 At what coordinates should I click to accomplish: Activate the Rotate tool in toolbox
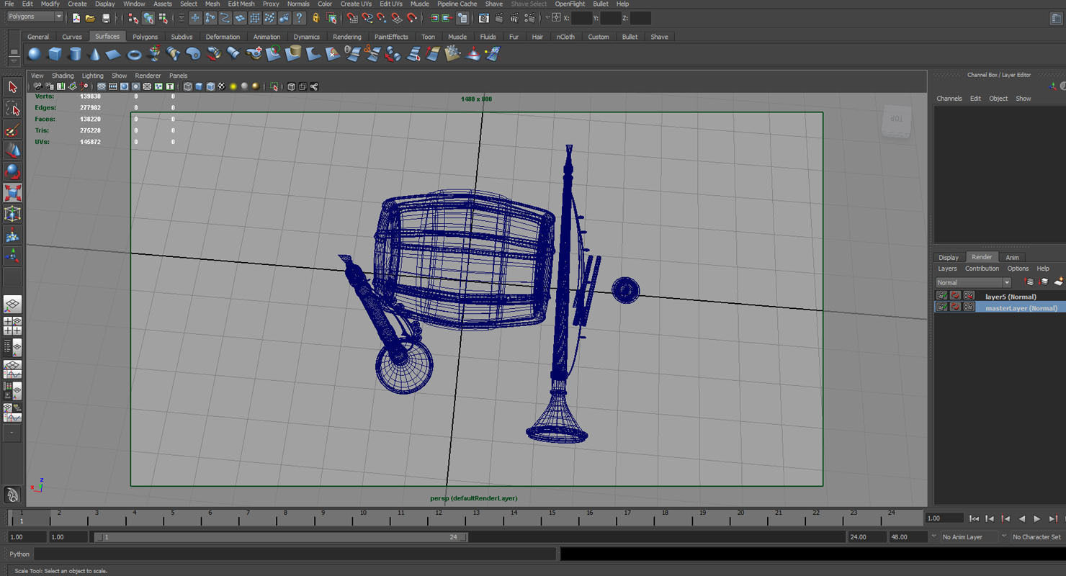pos(12,171)
